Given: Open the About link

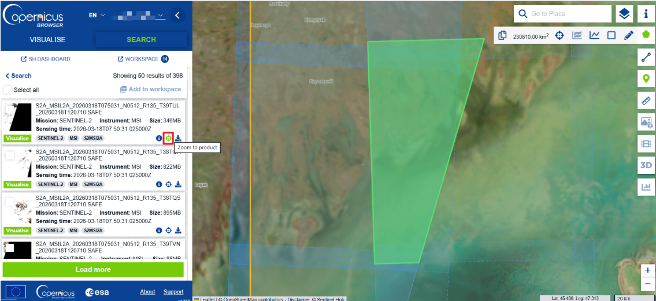Looking at the screenshot, I should click(147, 292).
